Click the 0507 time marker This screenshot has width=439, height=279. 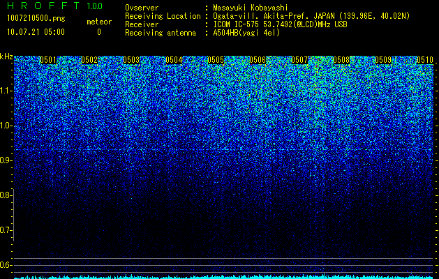coord(299,60)
